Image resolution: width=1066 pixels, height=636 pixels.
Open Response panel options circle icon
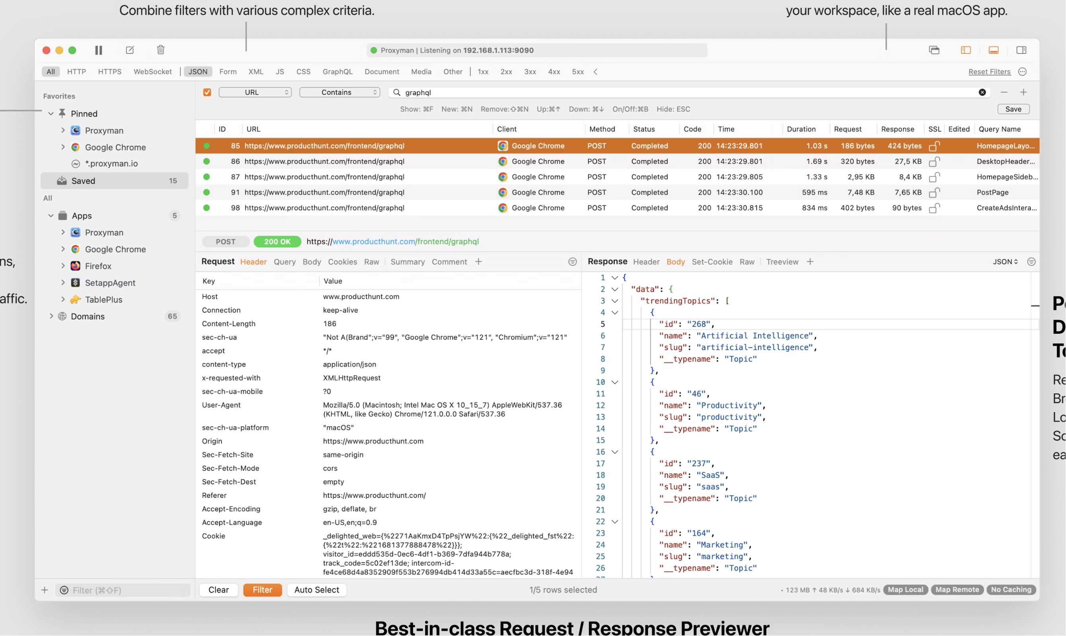[1032, 262]
